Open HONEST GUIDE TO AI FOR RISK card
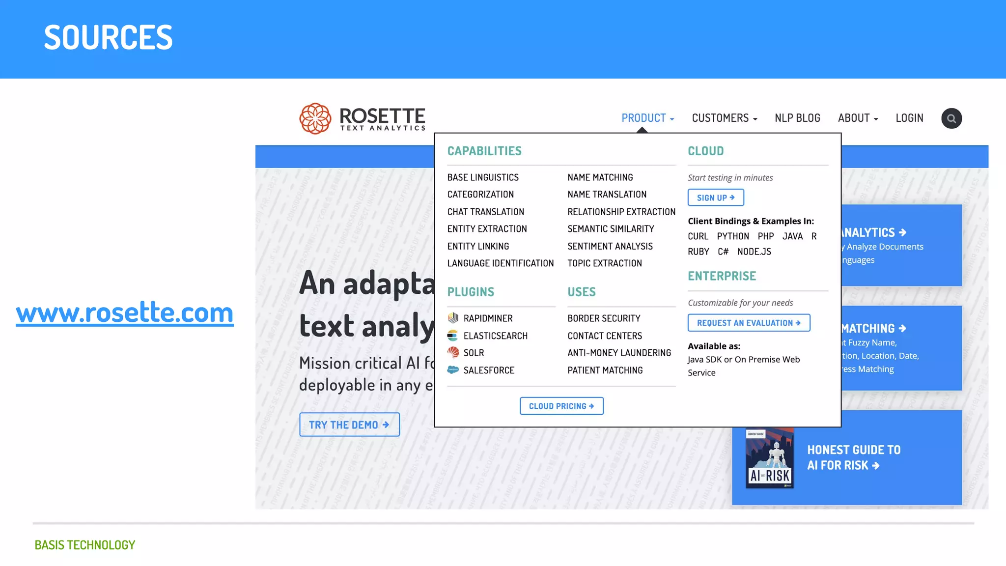The height and width of the screenshot is (566, 1006). pos(847,457)
